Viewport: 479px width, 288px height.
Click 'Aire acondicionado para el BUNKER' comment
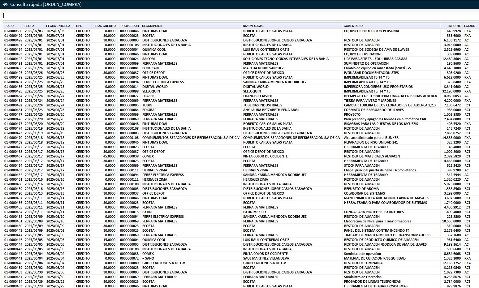[371, 138]
